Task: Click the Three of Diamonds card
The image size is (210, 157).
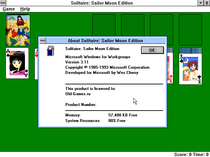Action: pos(170,68)
